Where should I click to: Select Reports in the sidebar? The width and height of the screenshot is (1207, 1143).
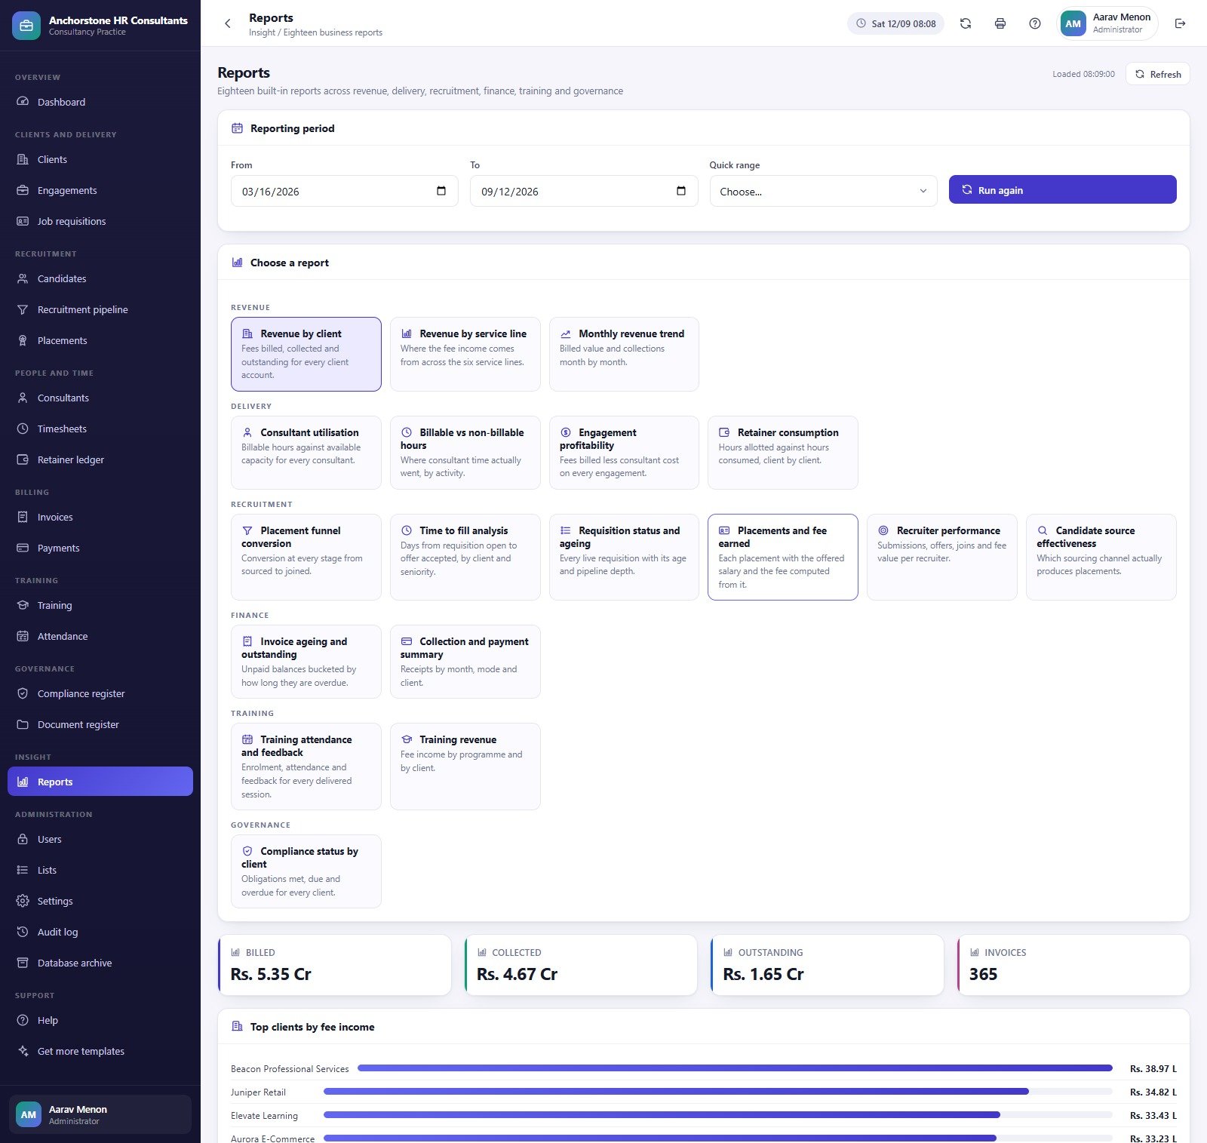100,782
